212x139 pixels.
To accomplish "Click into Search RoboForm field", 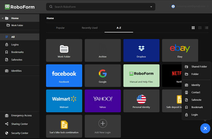I will 101,7.
